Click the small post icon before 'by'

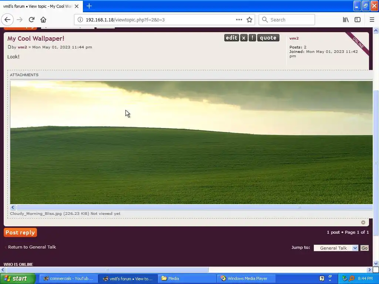pyautogui.click(x=9, y=47)
